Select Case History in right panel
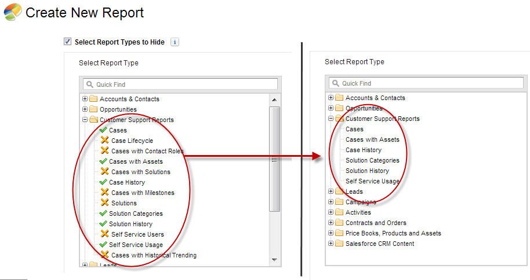Viewport: 530px width, 280px height. [x=364, y=150]
